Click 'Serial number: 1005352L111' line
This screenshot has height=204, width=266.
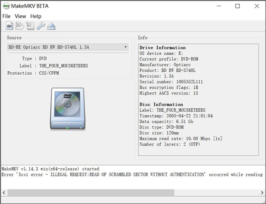[171, 82]
